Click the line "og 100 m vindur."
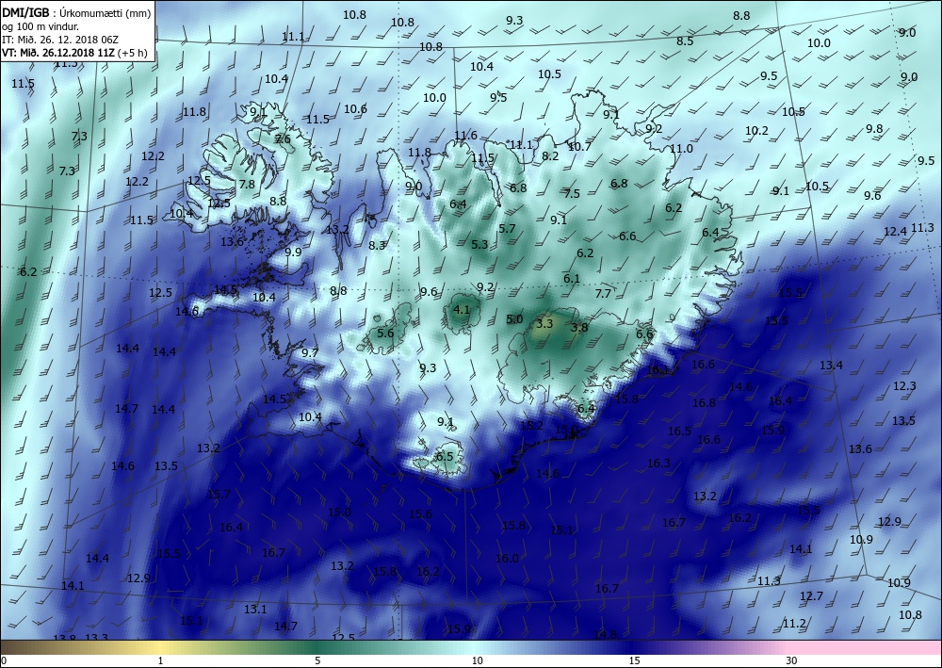942x668 pixels. pyautogui.click(x=41, y=26)
